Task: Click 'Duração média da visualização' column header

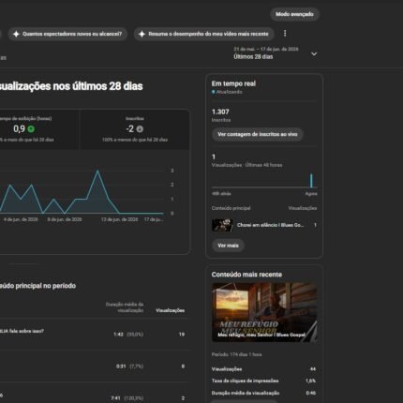Action: 125,307
